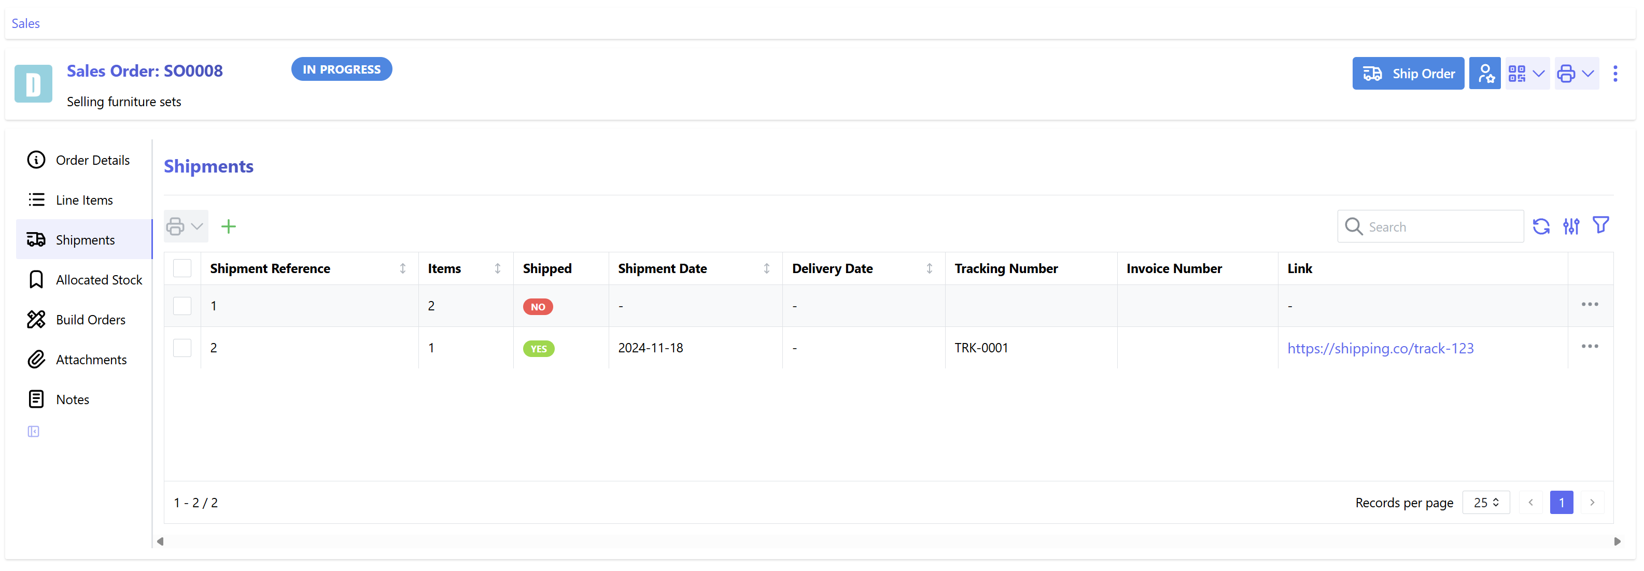Tick the checkbox on the TRK-0001 row
Viewport: 1644px width, 571px height.
pyautogui.click(x=182, y=348)
